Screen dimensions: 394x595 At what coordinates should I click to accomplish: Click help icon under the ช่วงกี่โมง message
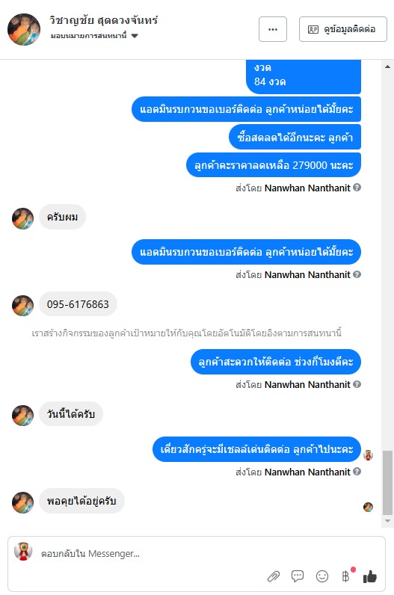[x=357, y=384]
